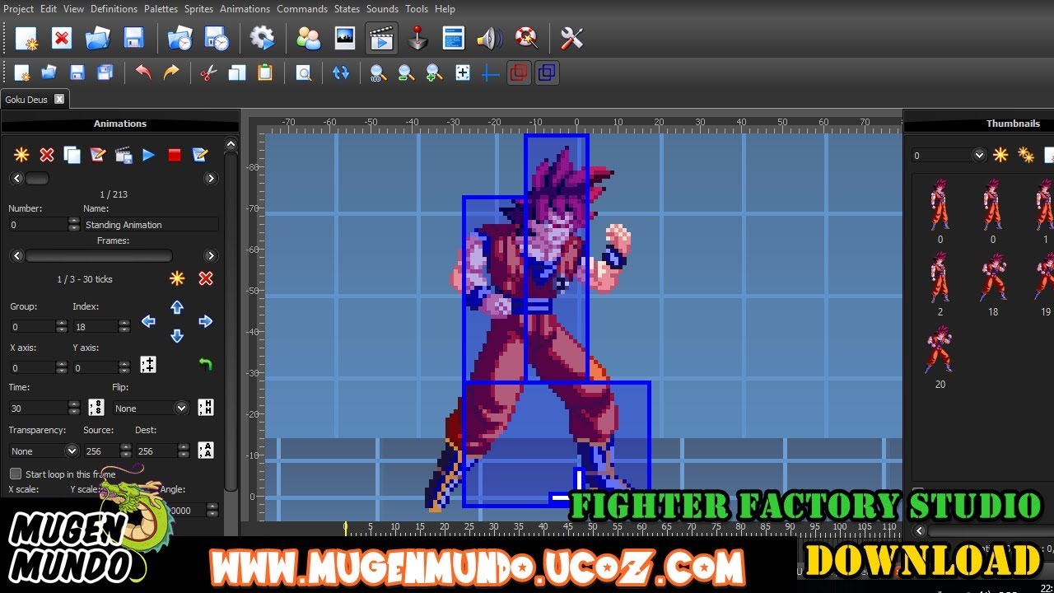Click the Source value spinner arrows
Screen dimensions: 1054x593
(125, 451)
